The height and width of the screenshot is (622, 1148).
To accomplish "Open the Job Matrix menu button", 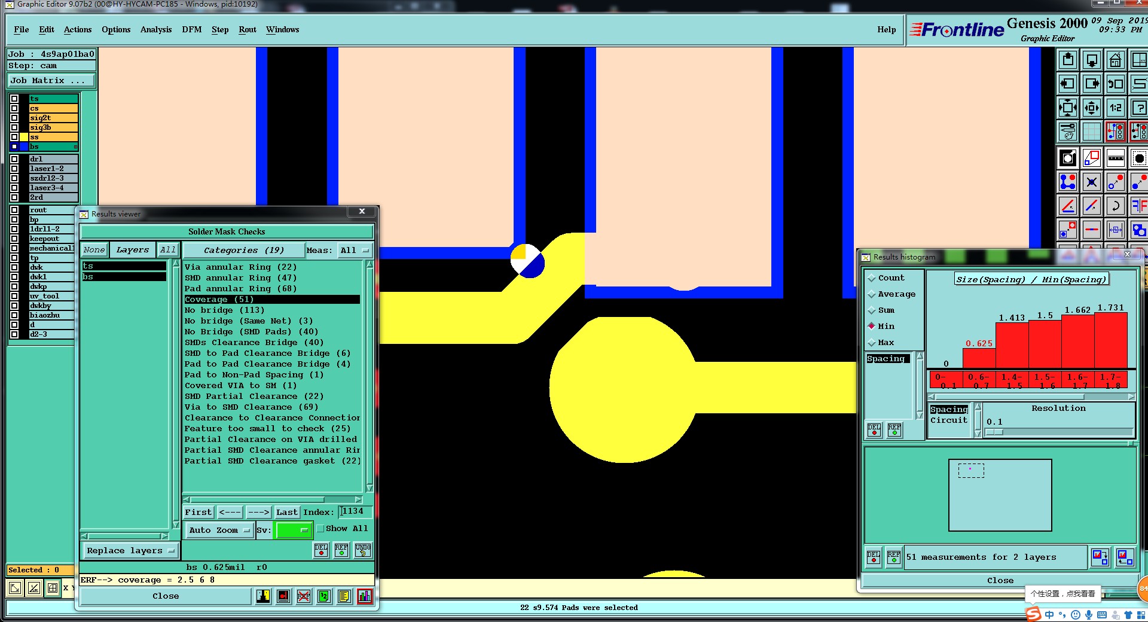I will 51,81.
